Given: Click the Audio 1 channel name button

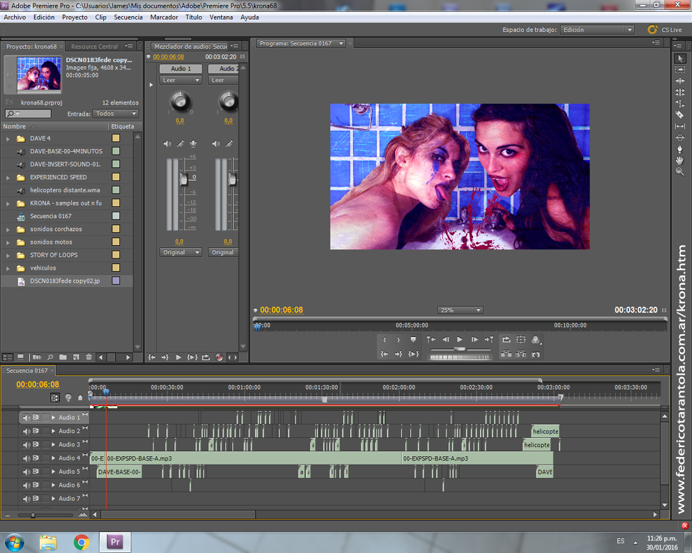Looking at the screenshot, I should coord(180,69).
